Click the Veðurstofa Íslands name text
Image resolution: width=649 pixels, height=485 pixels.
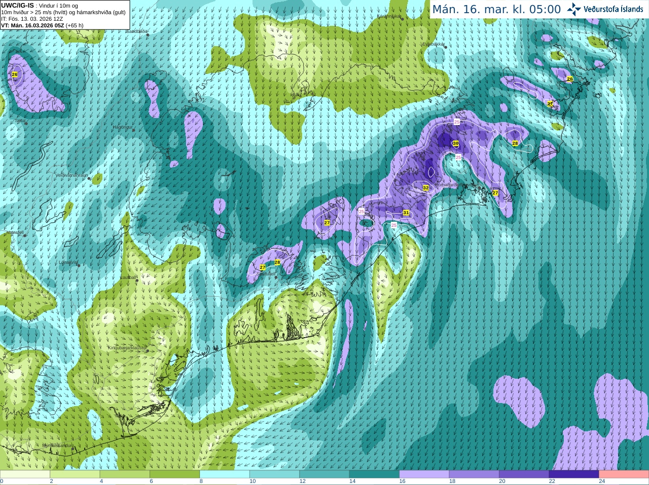614,9
